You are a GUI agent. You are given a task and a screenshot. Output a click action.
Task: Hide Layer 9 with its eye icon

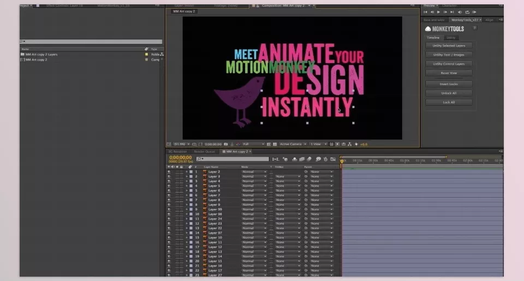click(x=169, y=205)
